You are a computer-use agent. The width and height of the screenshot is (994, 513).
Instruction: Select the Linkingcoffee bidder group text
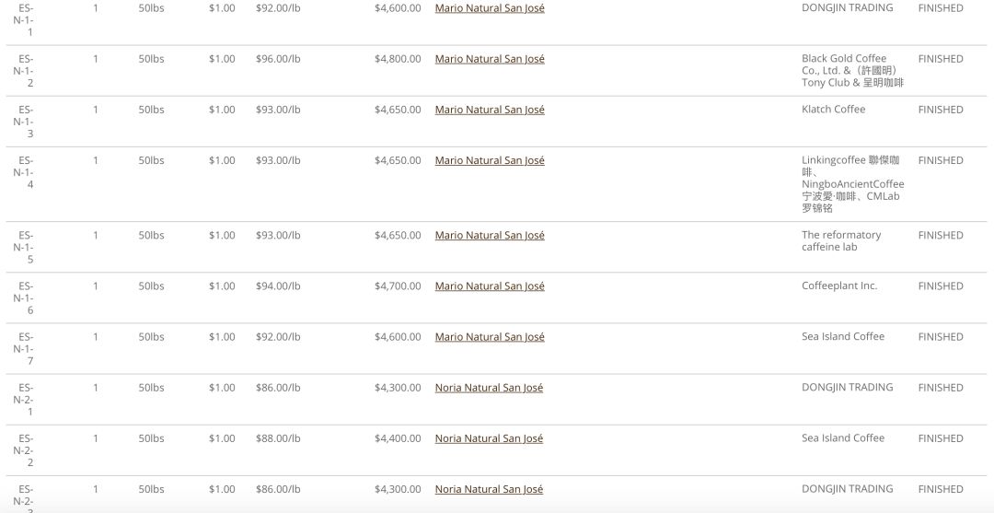[852, 184]
